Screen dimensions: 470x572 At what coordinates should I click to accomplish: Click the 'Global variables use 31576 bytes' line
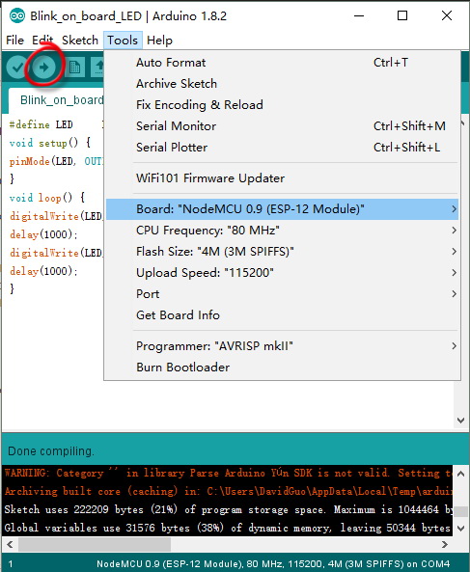(x=228, y=528)
